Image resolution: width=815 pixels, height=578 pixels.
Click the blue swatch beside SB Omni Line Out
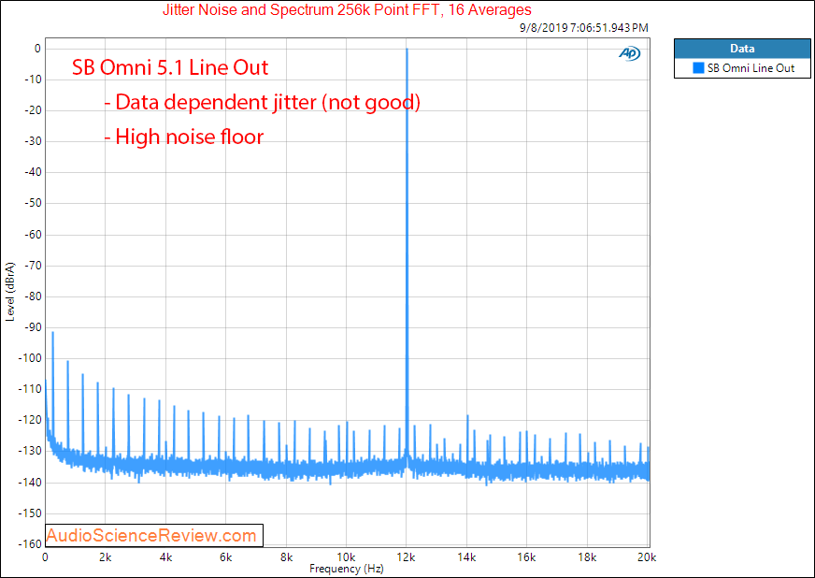(x=698, y=68)
